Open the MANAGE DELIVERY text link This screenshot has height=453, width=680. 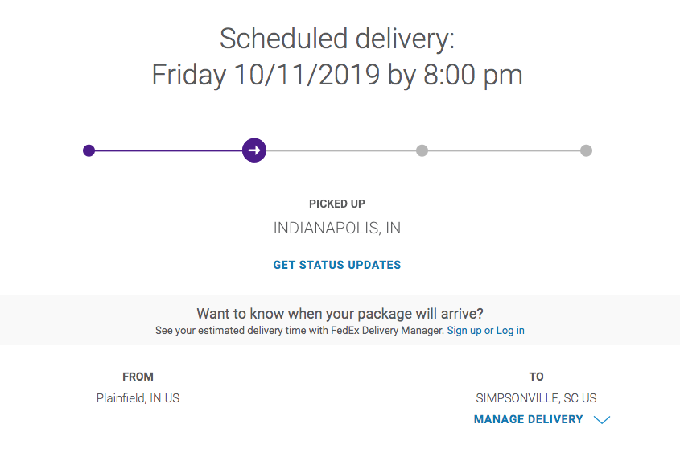528,420
